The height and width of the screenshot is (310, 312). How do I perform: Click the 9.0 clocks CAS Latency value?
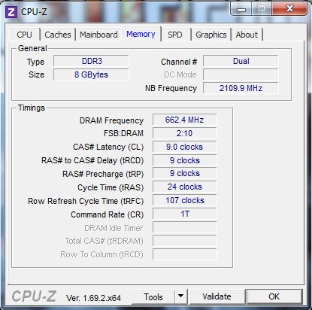(x=185, y=147)
